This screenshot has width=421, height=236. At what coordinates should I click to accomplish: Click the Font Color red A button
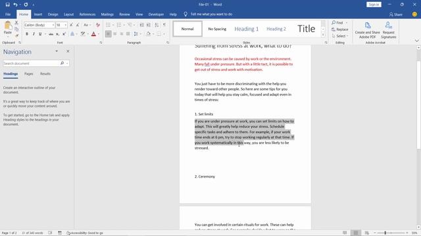coord(93,34)
